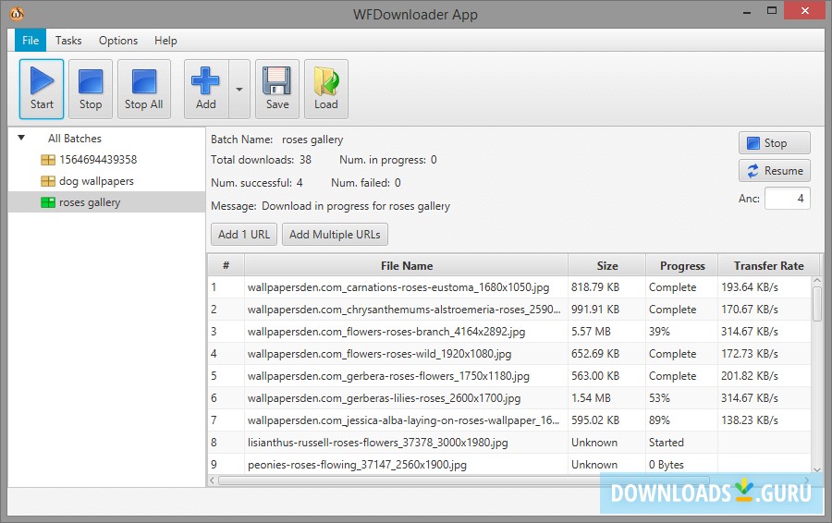Click the Save floppy disk button
This screenshot has width=832, height=523.
click(x=277, y=89)
